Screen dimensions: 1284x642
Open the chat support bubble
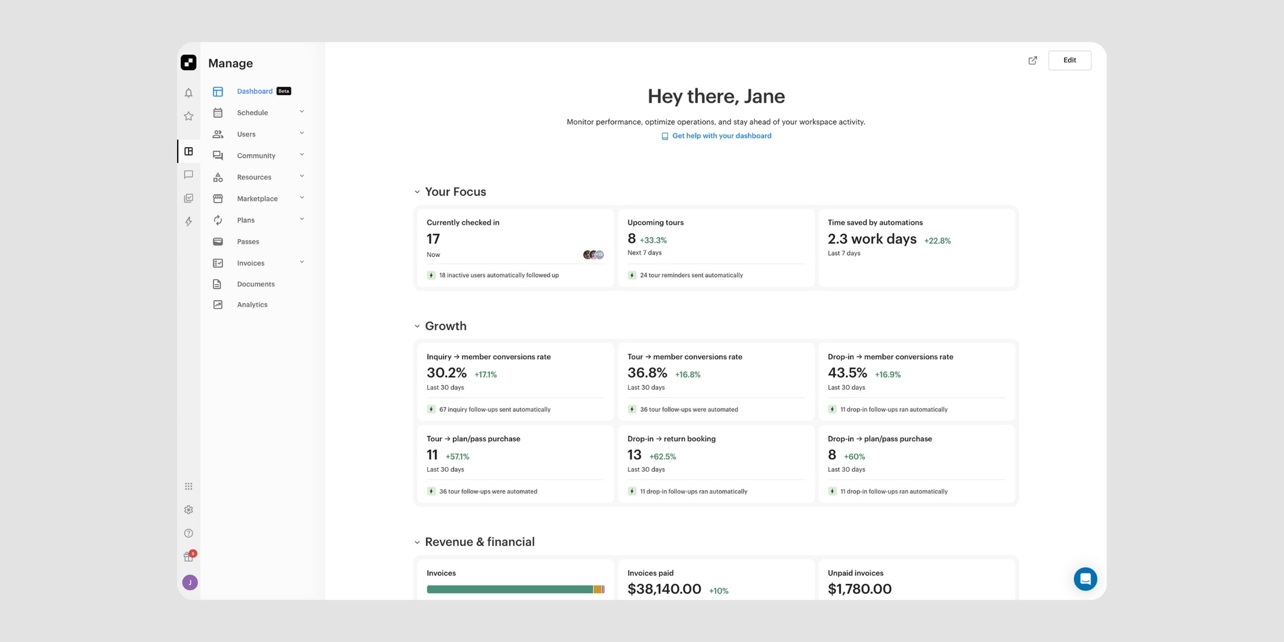tap(1085, 579)
